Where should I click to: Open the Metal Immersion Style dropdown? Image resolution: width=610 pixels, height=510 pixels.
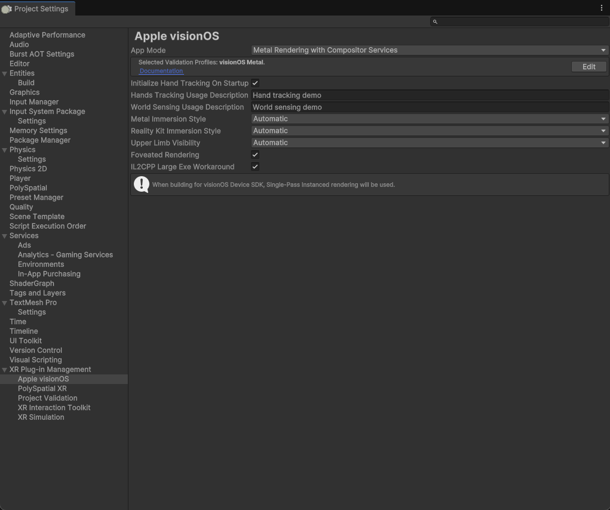pyautogui.click(x=429, y=119)
